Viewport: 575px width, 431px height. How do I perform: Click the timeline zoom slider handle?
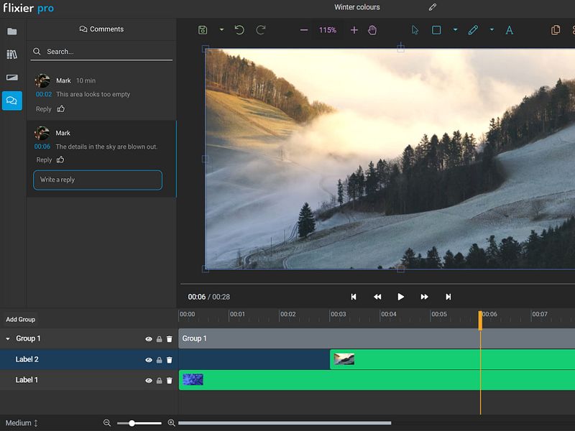[132, 423]
